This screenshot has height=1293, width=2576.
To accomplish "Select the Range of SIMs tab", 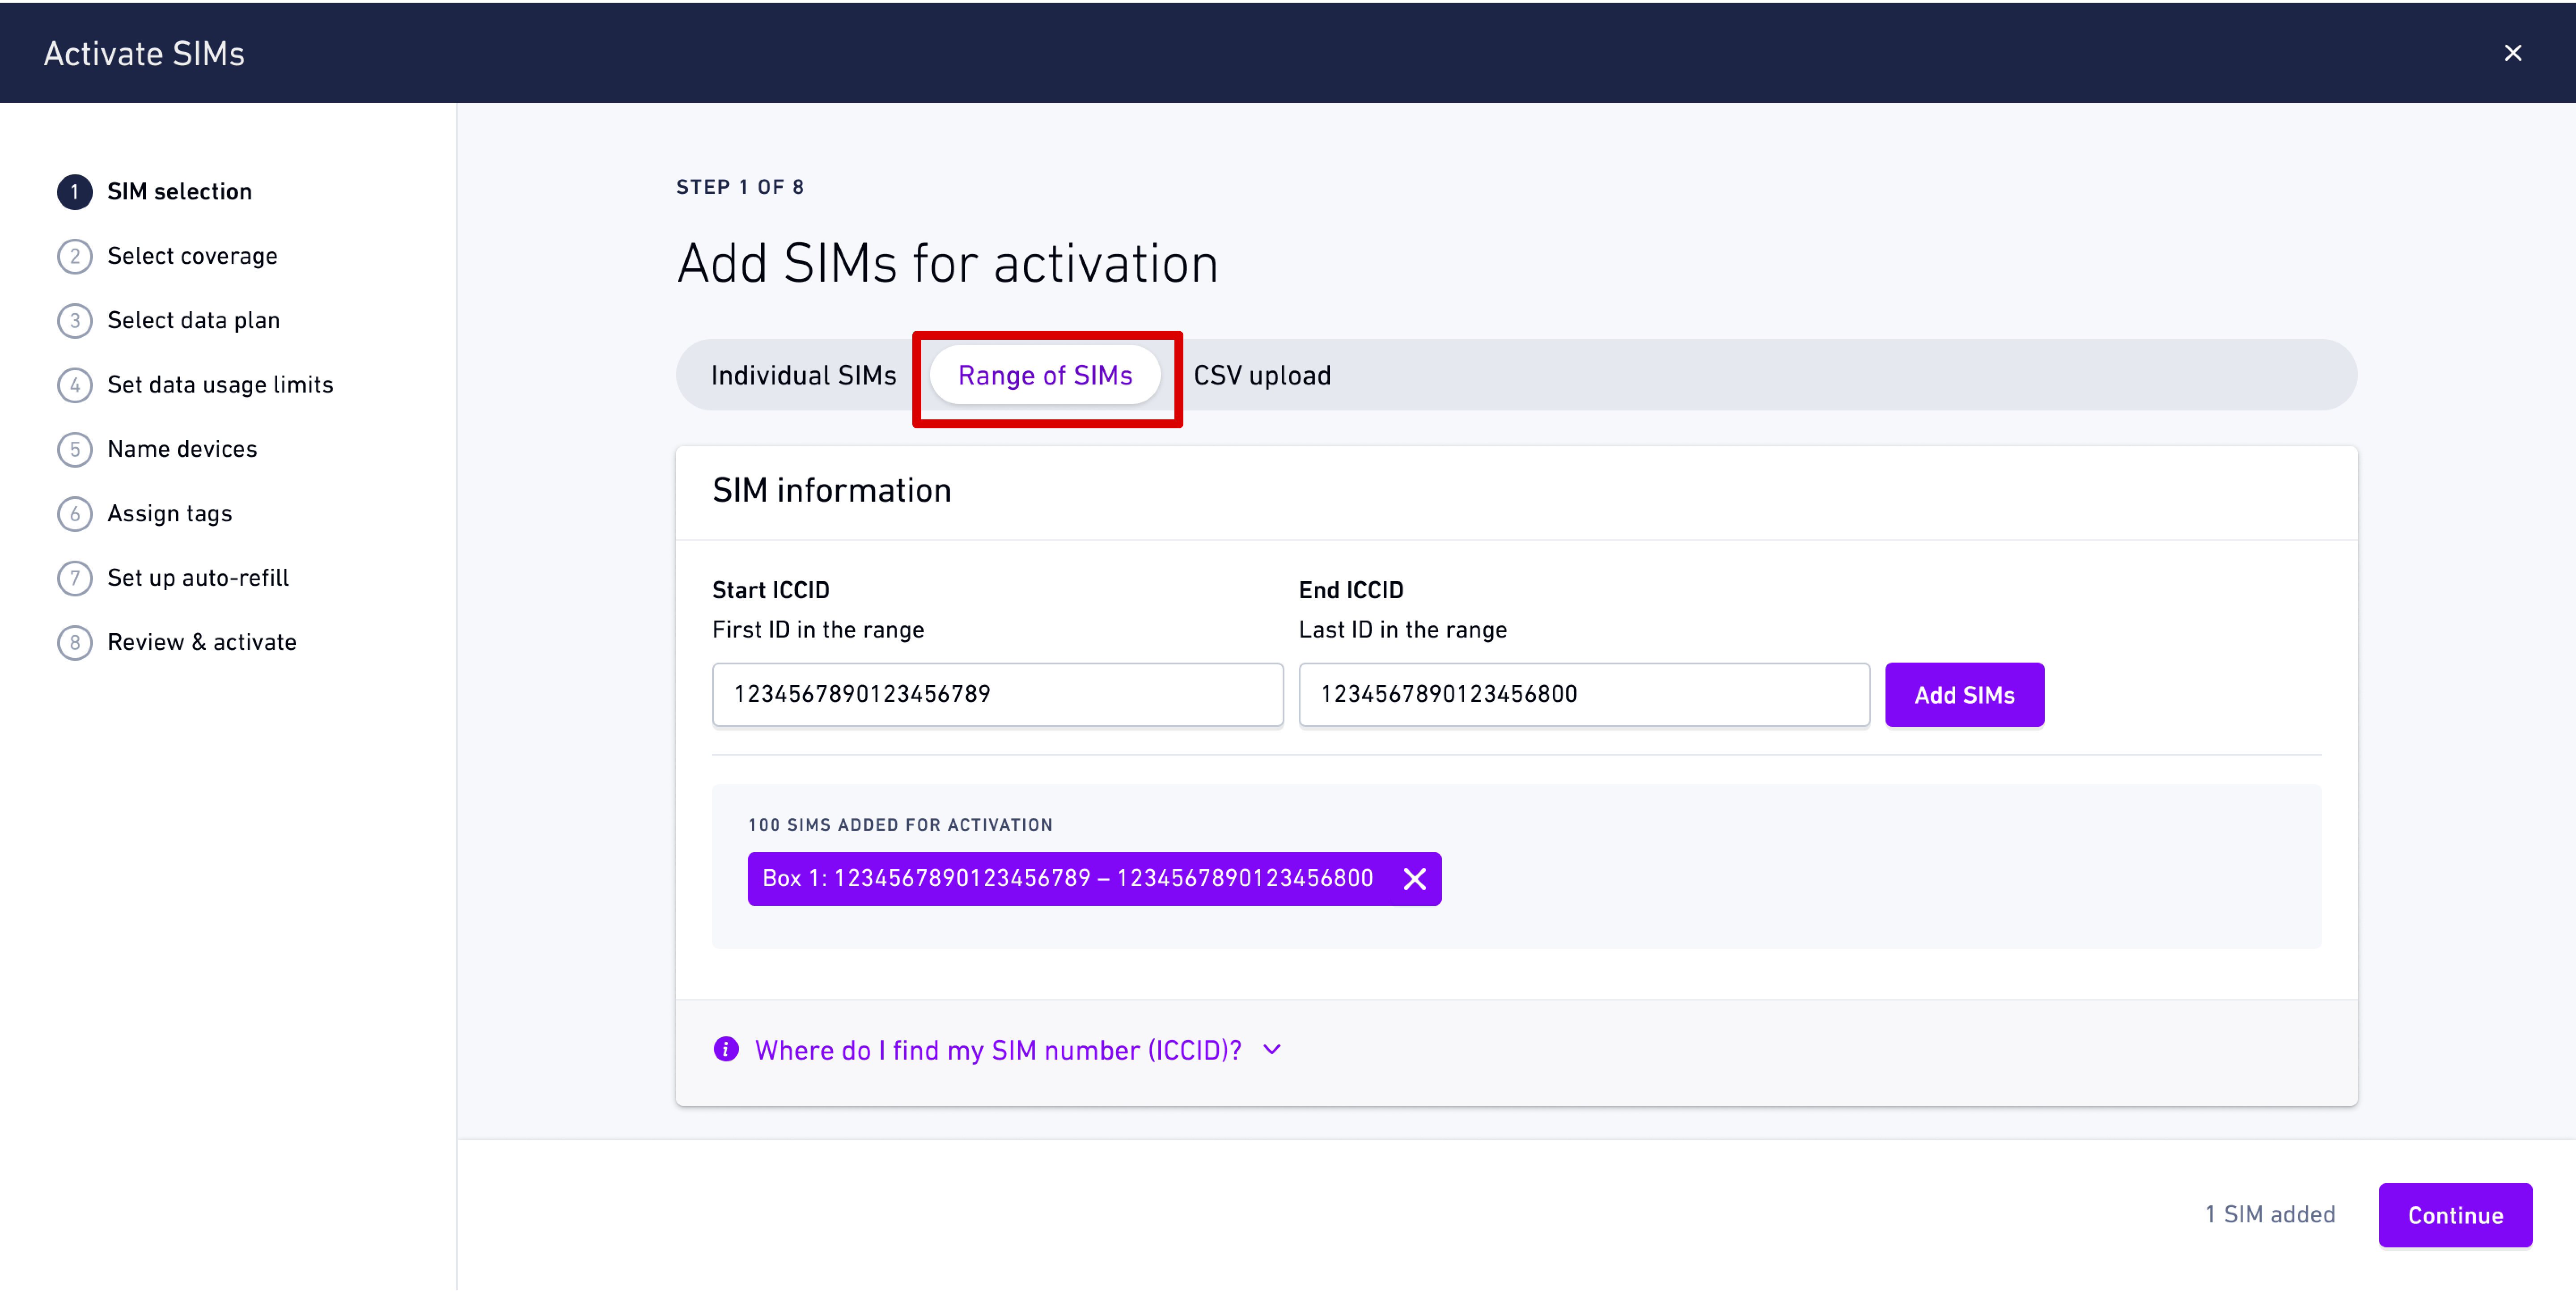I will (1045, 375).
